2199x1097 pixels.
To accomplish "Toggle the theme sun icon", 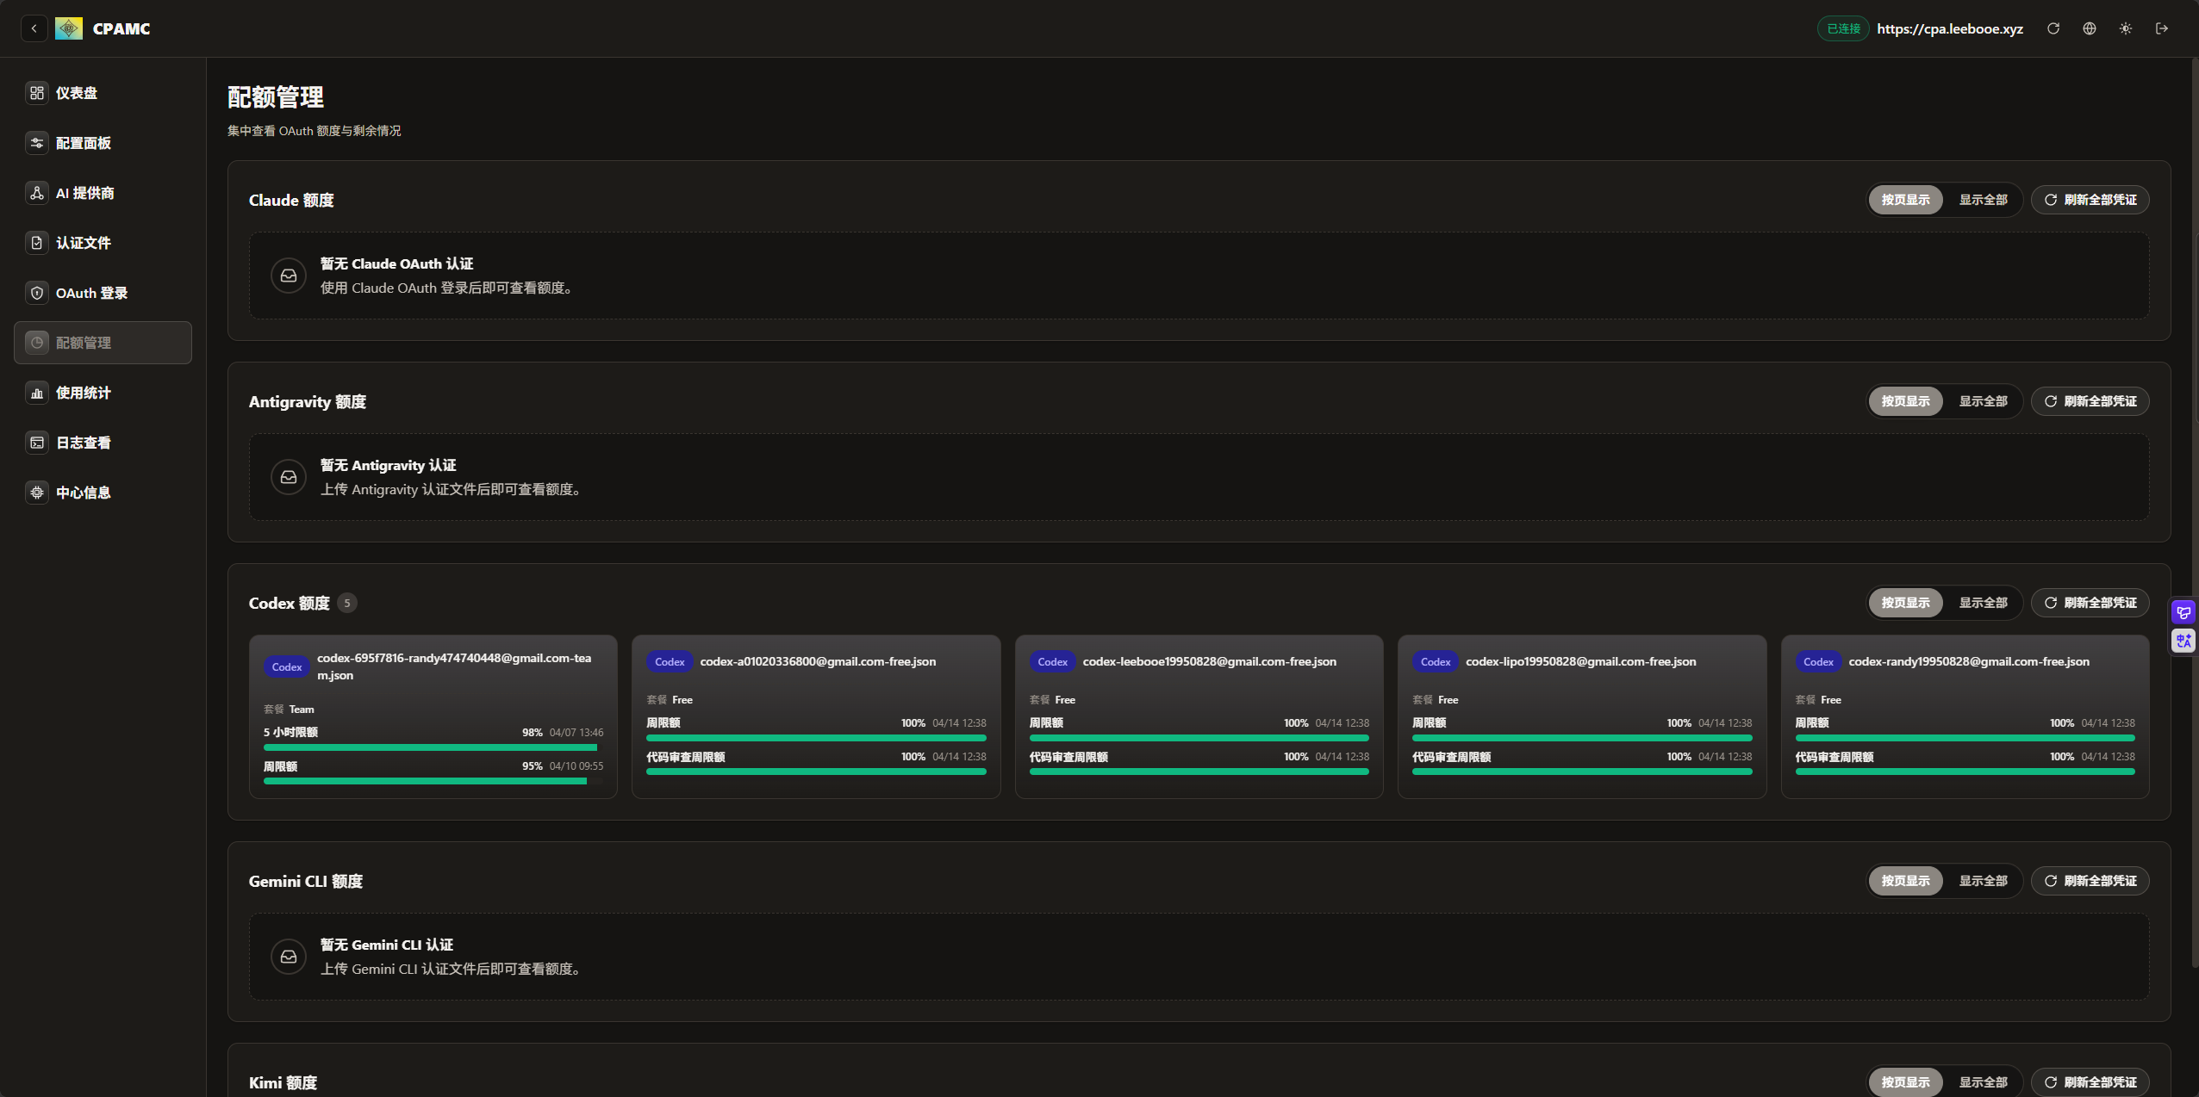I will pyautogui.click(x=2126, y=28).
